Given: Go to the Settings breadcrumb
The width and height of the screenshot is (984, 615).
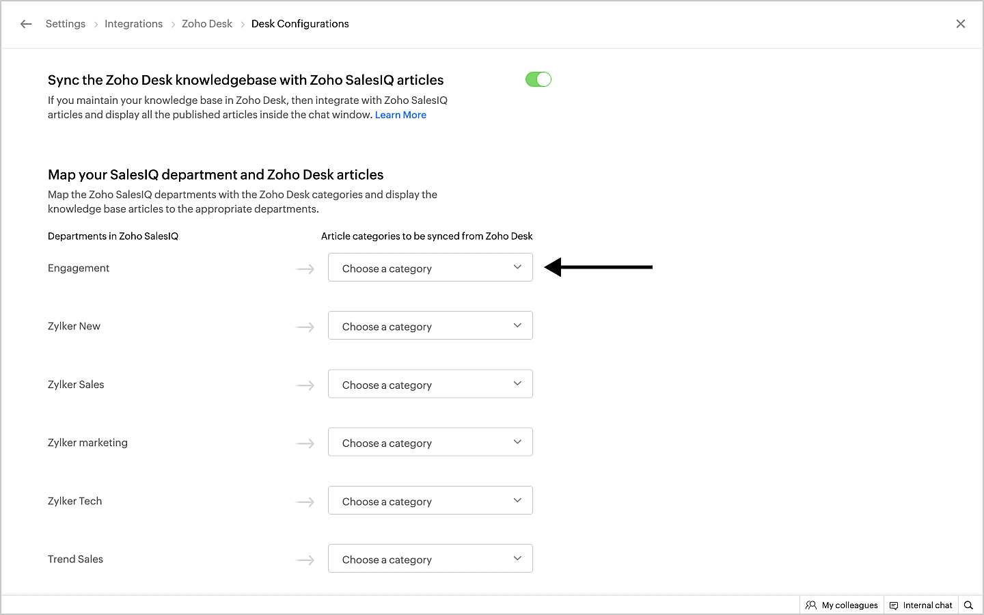Looking at the screenshot, I should (x=66, y=24).
